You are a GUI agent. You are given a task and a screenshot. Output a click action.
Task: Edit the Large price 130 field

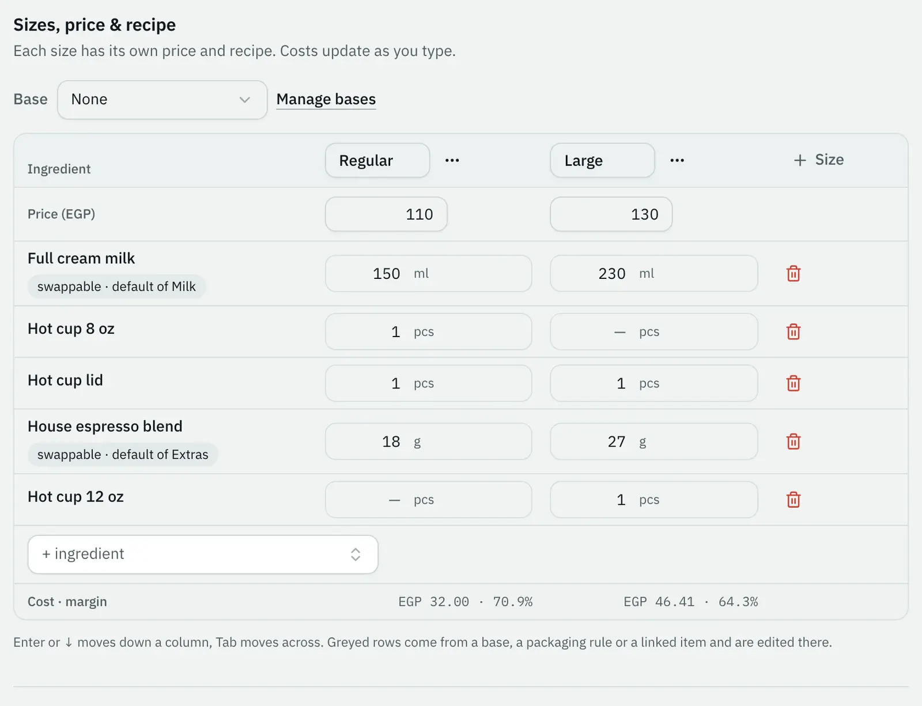tap(611, 214)
